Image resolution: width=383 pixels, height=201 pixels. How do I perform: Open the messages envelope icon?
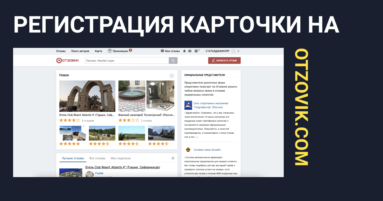point(190,51)
